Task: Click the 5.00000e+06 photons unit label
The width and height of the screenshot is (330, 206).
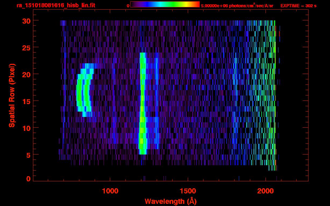Action: (x=237, y=6)
